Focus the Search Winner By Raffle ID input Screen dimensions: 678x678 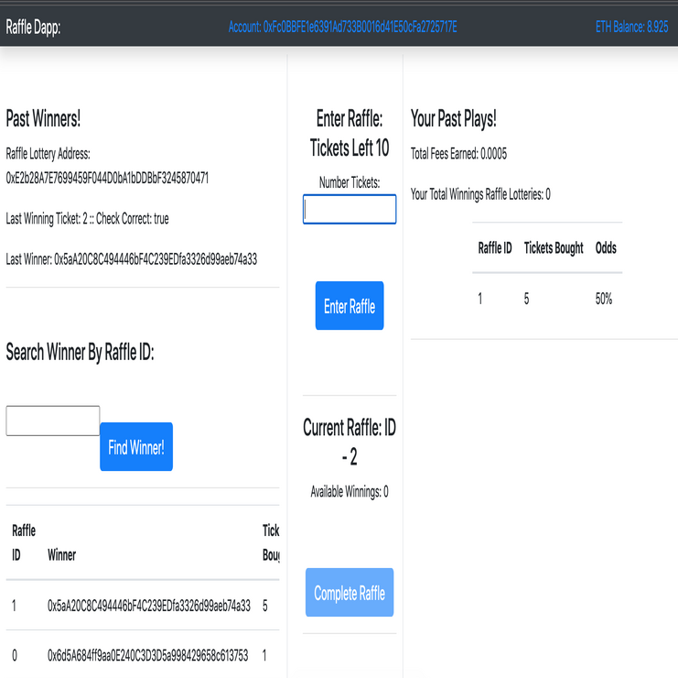[x=53, y=421]
